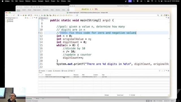Image resolution: width=181 pixels, height=102 pixels.
Task: Click line 12 'int n = 0;' in editor
Action: click(x=64, y=36)
